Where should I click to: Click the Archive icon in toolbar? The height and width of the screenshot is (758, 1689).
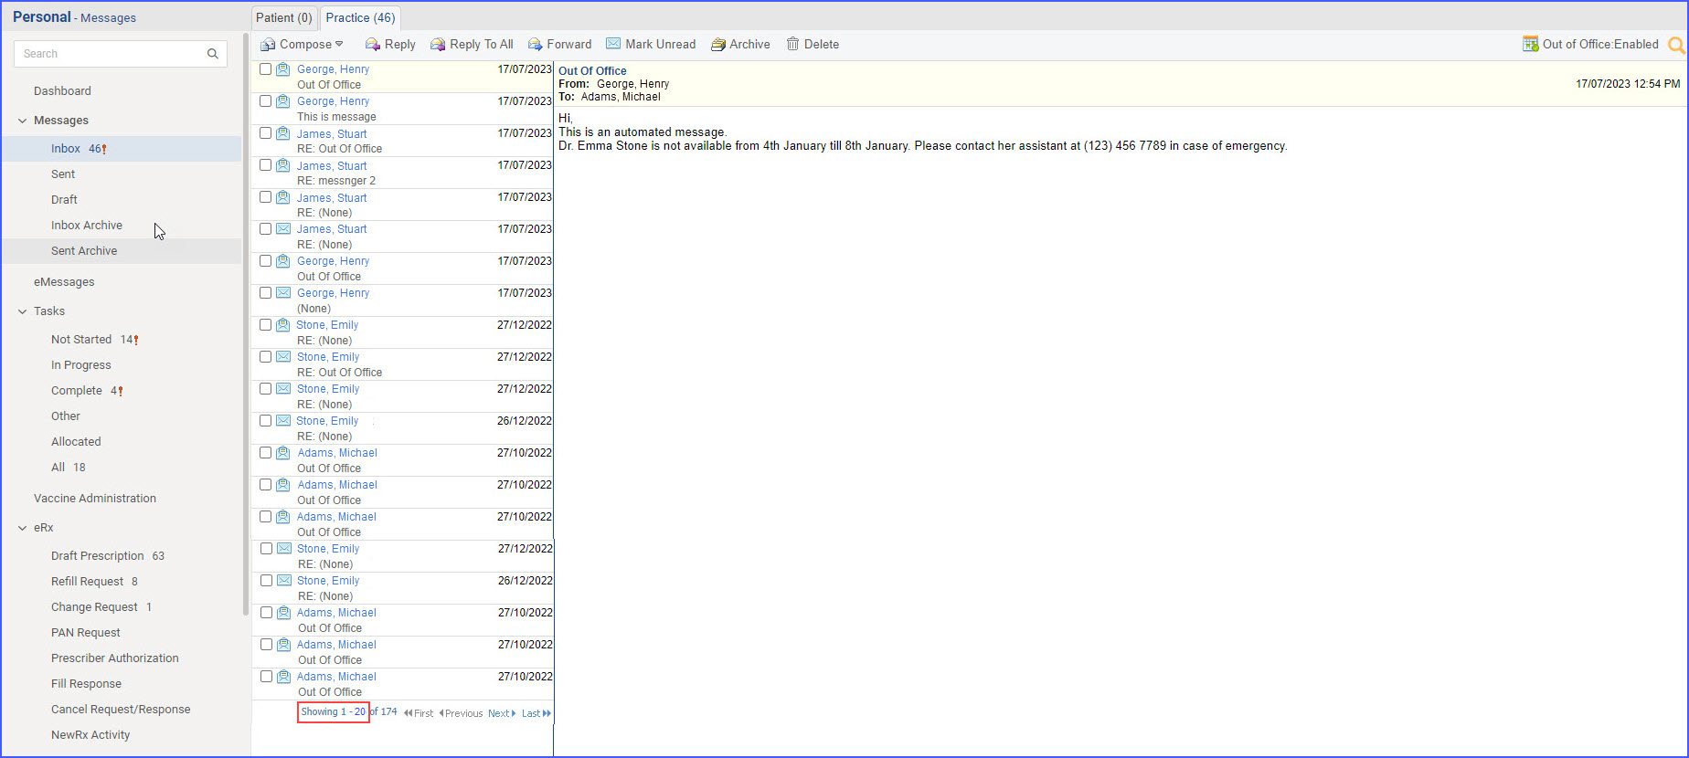coord(718,45)
